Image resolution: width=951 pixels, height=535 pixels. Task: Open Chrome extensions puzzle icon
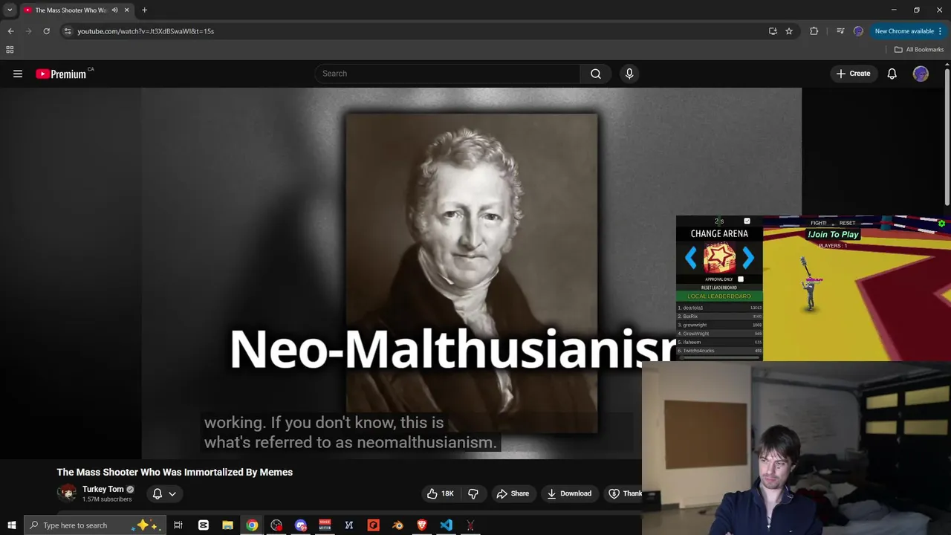(x=814, y=31)
